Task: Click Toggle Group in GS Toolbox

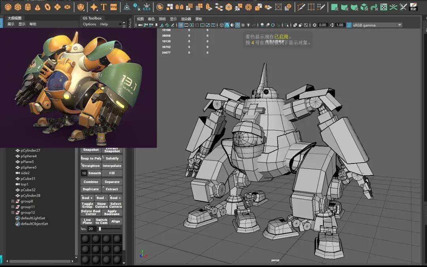Action: tap(87, 205)
